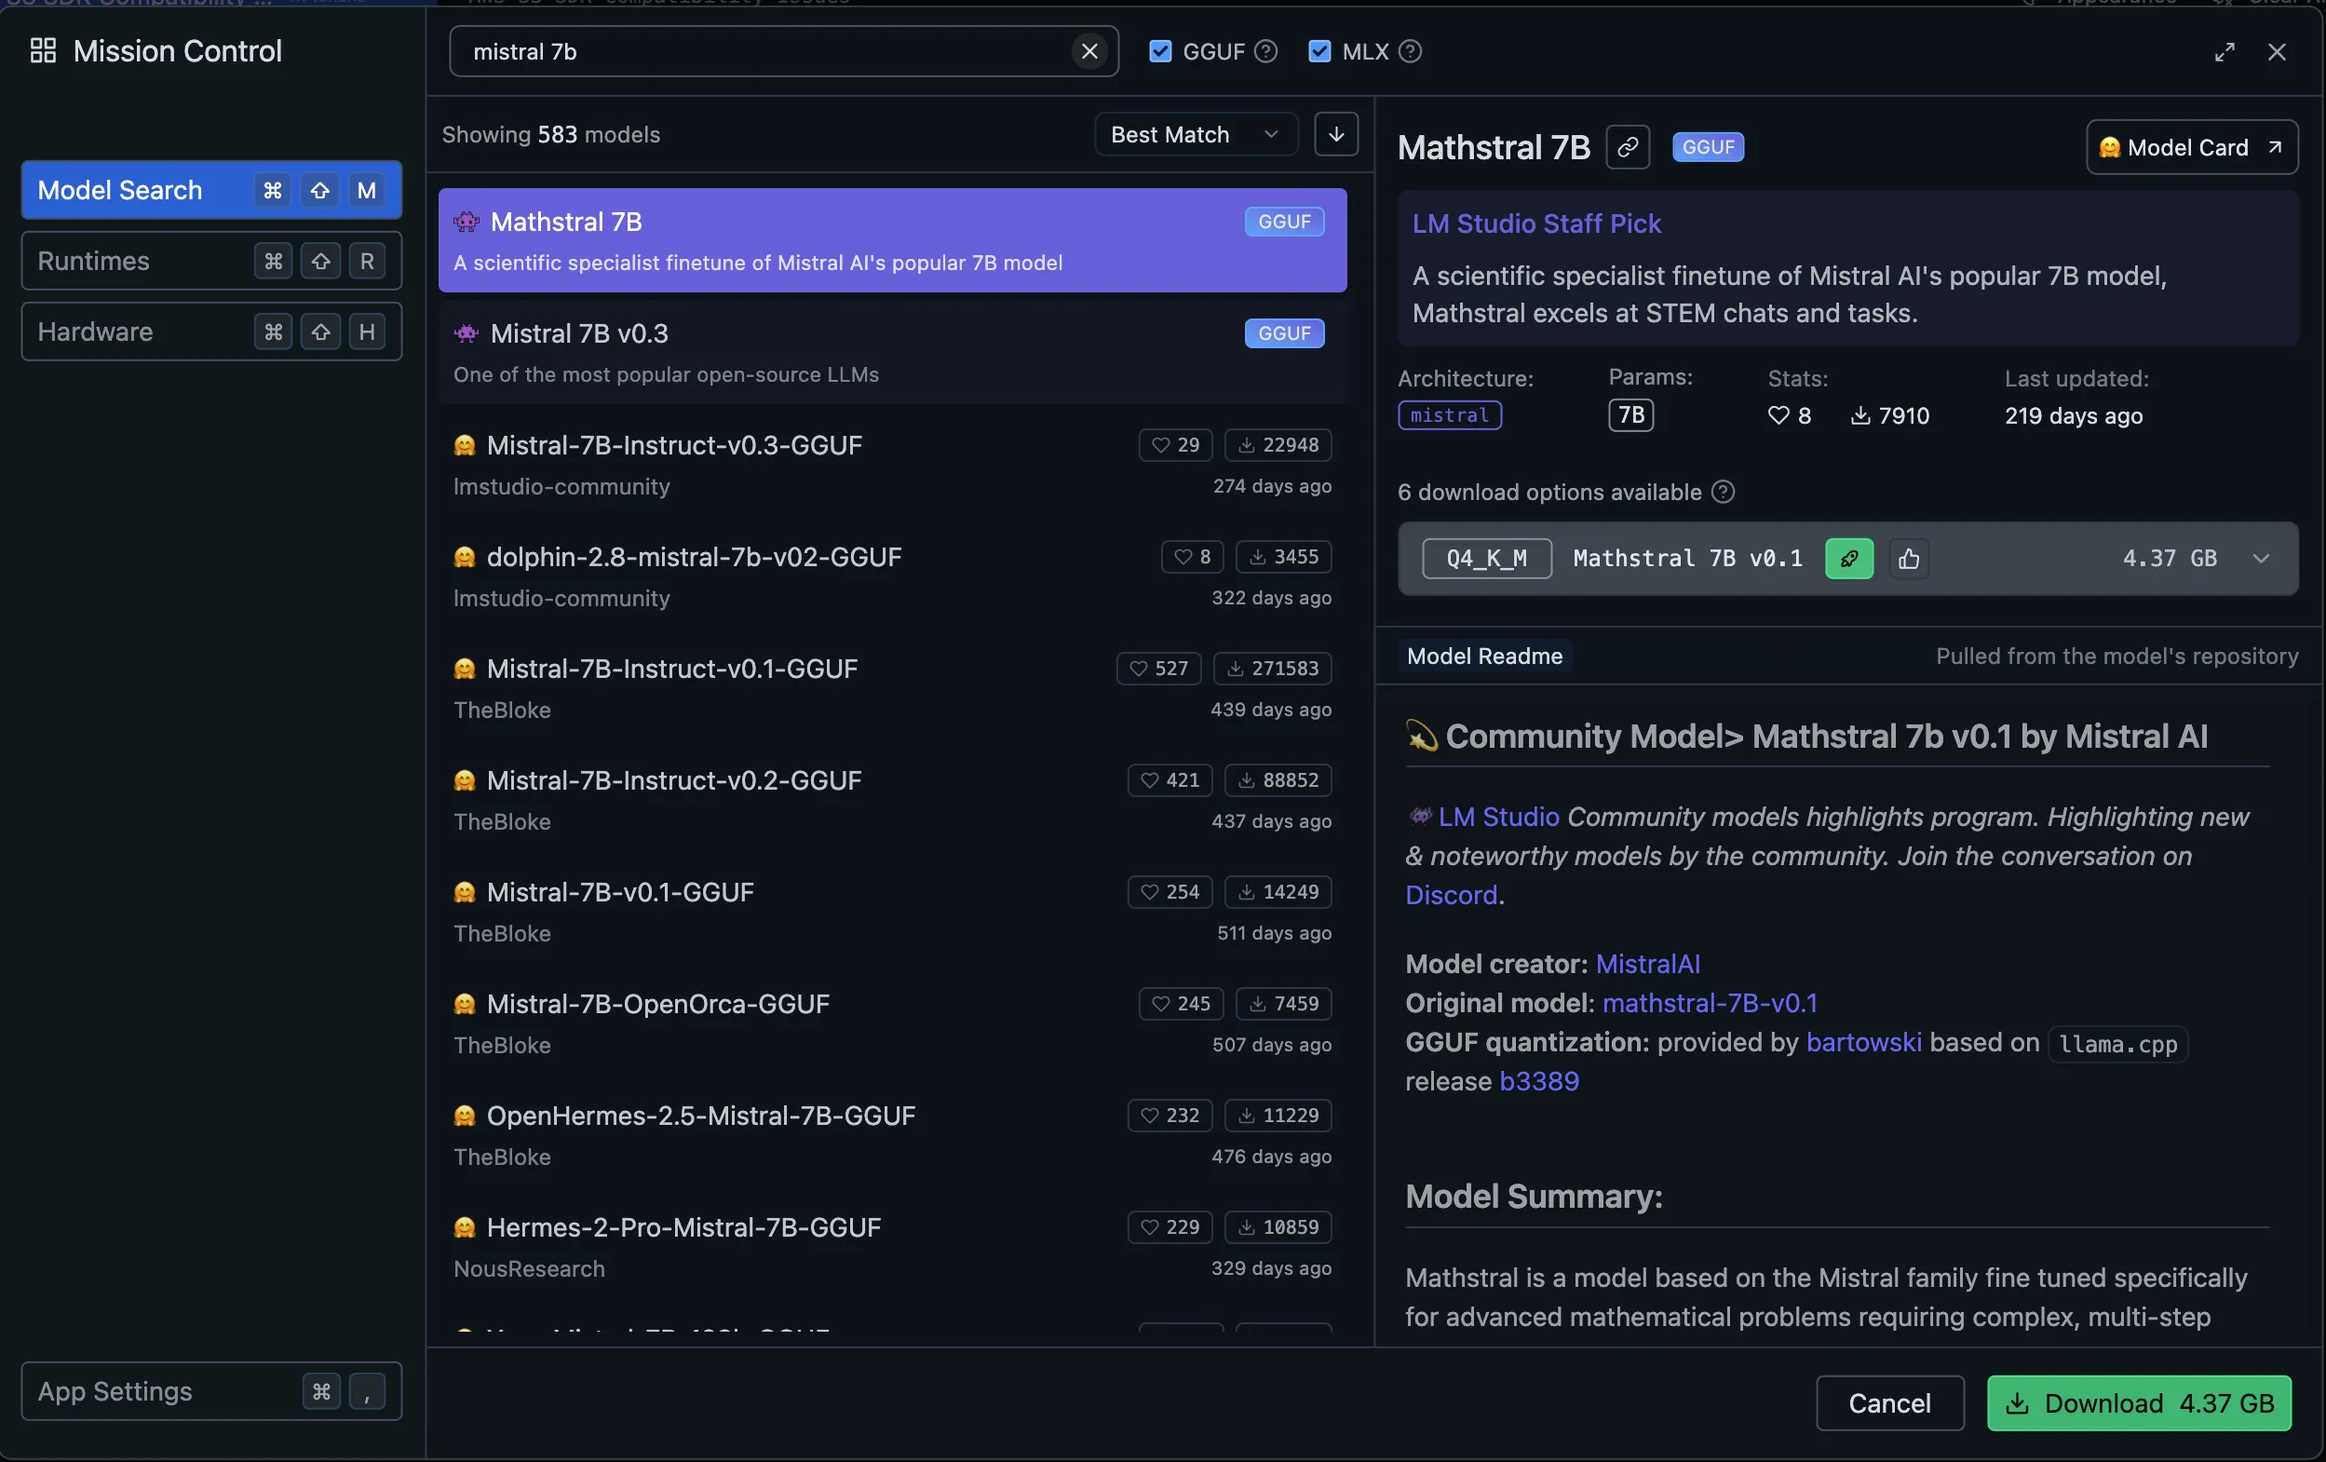
Task: Copy link icon next to Mathstral 7B title
Action: pyautogui.click(x=1628, y=147)
